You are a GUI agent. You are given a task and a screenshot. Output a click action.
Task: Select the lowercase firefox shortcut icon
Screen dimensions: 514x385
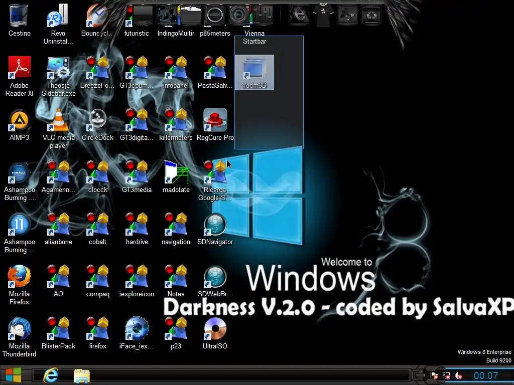click(97, 328)
